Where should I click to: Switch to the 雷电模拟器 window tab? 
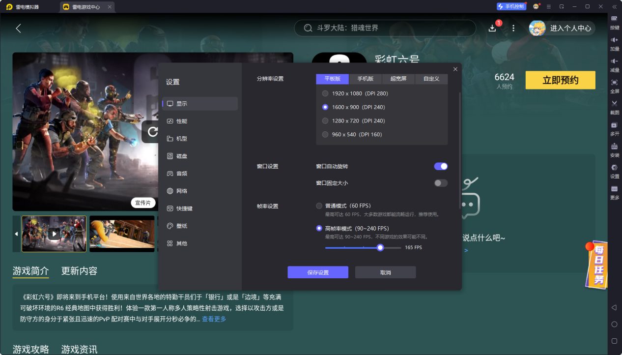(x=23, y=7)
